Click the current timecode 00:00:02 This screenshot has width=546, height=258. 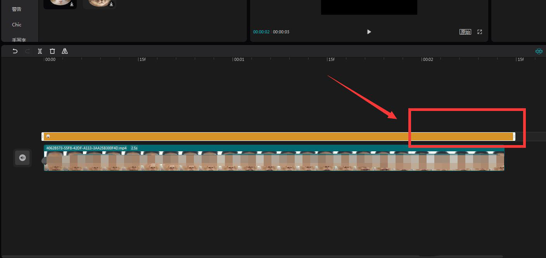pyautogui.click(x=261, y=32)
